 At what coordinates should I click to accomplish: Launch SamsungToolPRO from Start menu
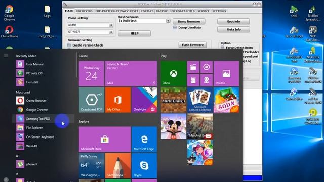click(x=44, y=119)
